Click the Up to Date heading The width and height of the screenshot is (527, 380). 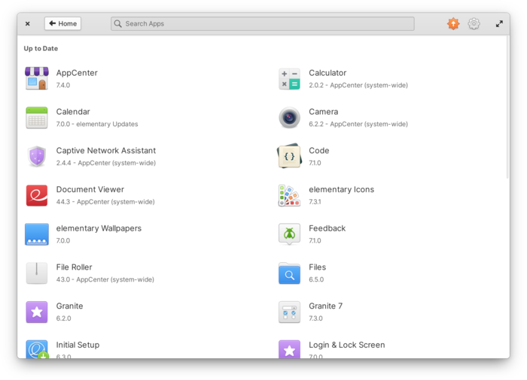coord(41,48)
